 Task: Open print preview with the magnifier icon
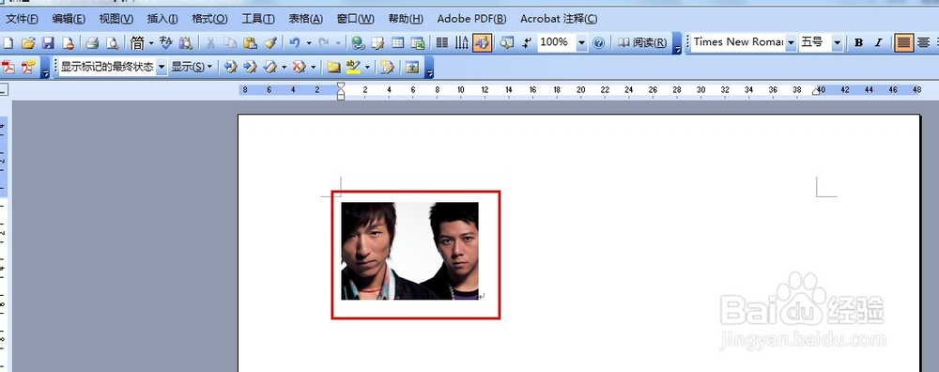pos(112,43)
